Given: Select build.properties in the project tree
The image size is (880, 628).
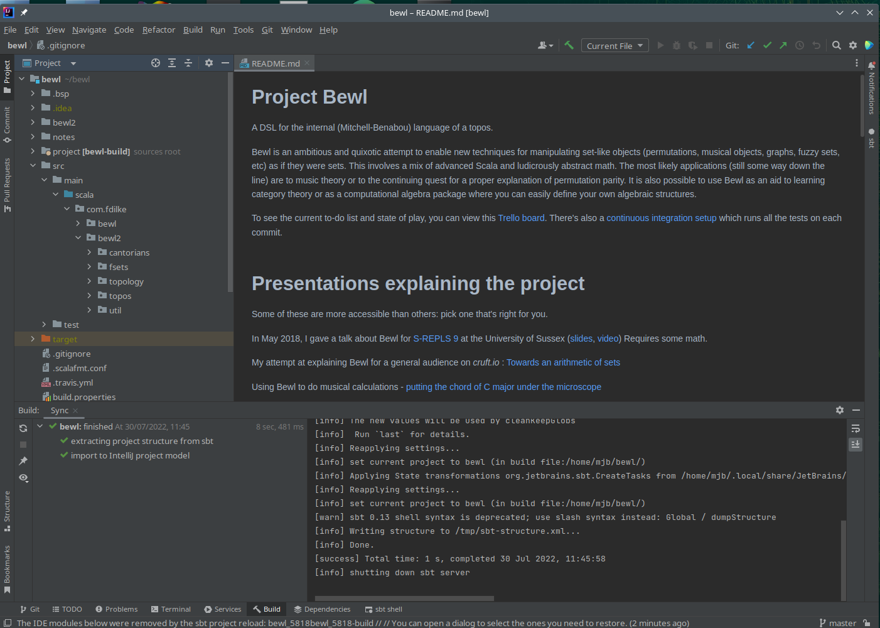Looking at the screenshot, I should tap(79, 397).
